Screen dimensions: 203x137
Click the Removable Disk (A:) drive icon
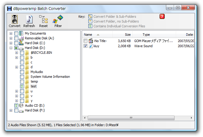tap(21, 38)
